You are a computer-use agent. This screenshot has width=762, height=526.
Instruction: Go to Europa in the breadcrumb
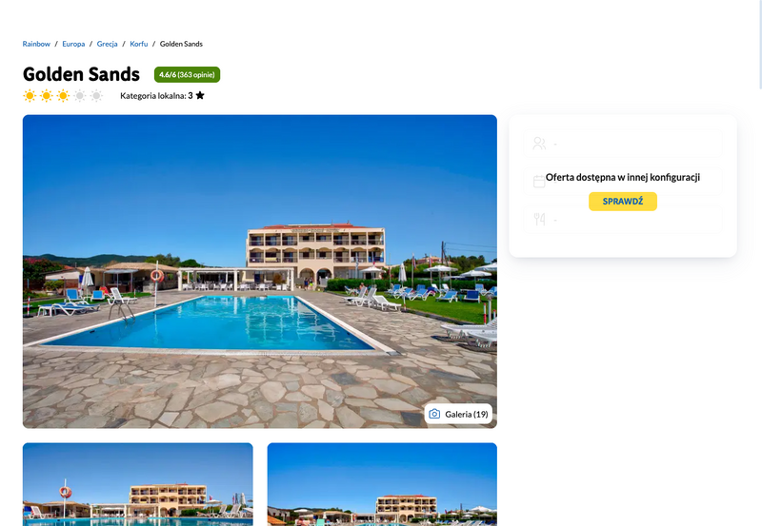point(73,44)
